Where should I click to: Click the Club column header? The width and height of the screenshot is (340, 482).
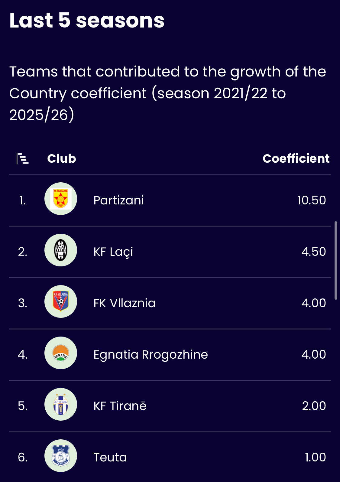point(62,158)
